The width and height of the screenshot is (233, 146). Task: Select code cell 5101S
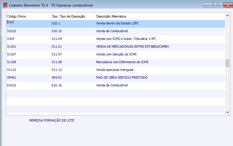[x=11, y=31]
